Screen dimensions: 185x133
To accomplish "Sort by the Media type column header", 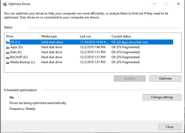I will pyautogui.click(x=59, y=36).
